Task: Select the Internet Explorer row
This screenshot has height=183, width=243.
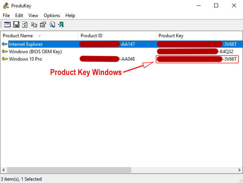Action: click(x=121, y=44)
